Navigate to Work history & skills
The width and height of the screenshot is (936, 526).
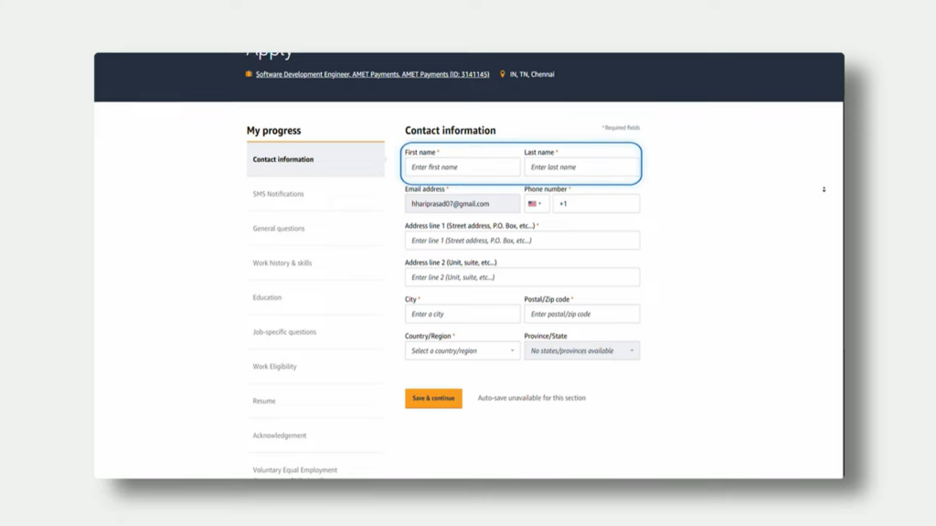tap(282, 263)
